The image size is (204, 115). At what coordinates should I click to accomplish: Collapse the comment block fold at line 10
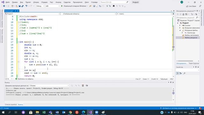[18, 22]
